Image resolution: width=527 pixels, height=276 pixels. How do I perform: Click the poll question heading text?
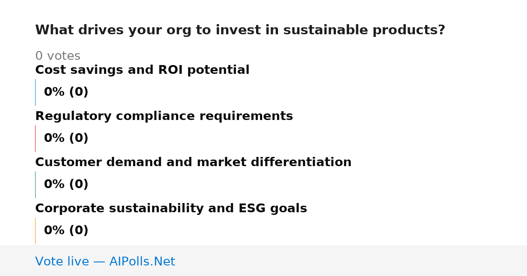click(240, 30)
